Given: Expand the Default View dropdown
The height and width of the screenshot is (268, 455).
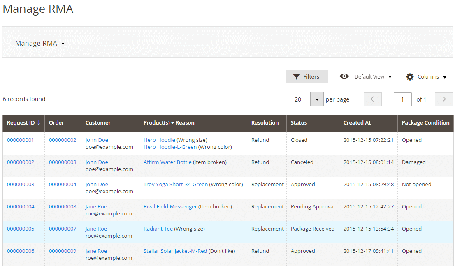Looking at the screenshot, I should (x=390, y=77).
